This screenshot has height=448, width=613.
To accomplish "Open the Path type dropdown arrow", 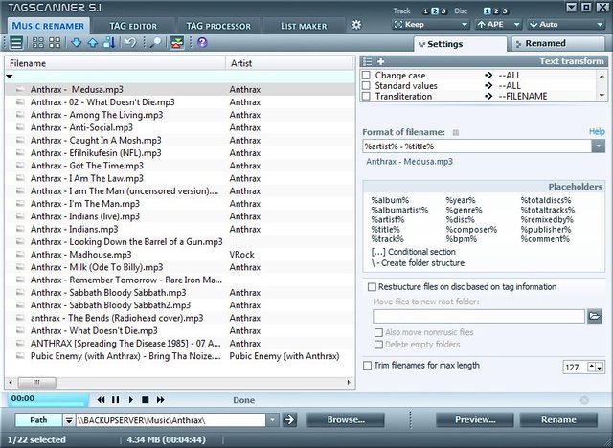I will coord(69,420).
